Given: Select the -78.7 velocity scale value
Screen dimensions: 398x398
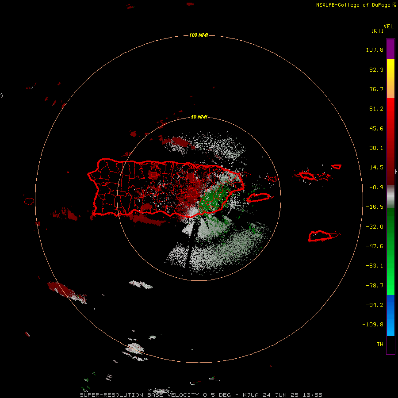Looking at the screenshot, I should pos(375,286).
